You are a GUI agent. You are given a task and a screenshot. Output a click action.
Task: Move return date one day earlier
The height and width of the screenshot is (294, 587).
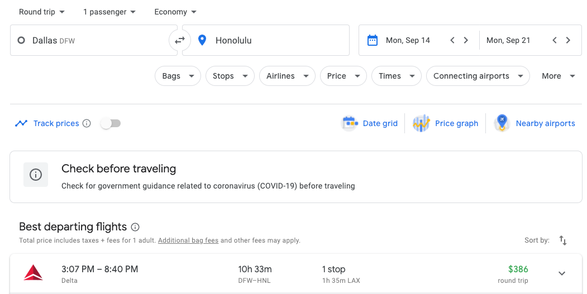click(555, 40)
